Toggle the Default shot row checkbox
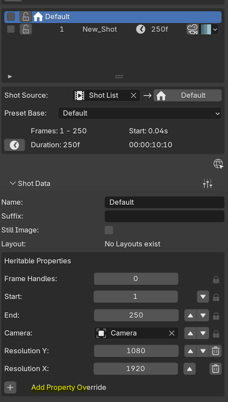This screenshot has height=402, width=228. [11, 17]
